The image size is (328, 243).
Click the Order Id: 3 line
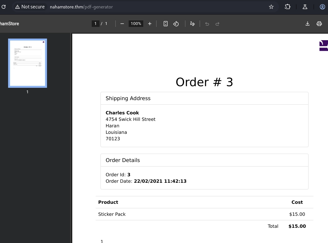(118, 175)
